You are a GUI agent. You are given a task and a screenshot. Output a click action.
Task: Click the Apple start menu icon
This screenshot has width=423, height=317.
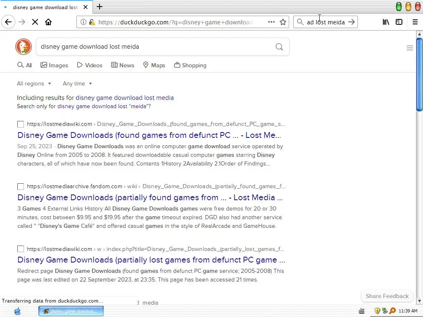[x=17, y=311]
